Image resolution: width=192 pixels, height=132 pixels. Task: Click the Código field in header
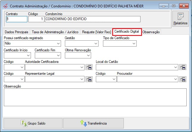pyautogui.click(x=36, y=19)
